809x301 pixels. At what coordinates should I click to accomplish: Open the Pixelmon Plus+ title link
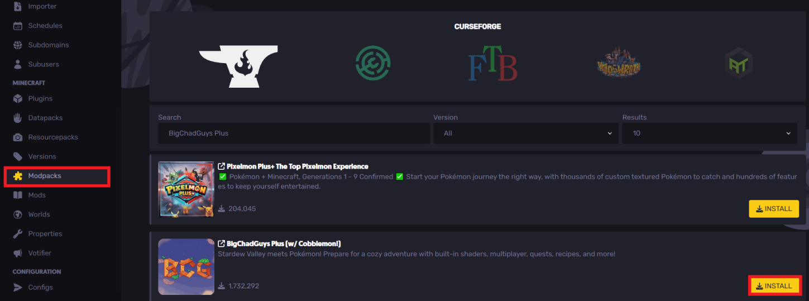[298, 166]
